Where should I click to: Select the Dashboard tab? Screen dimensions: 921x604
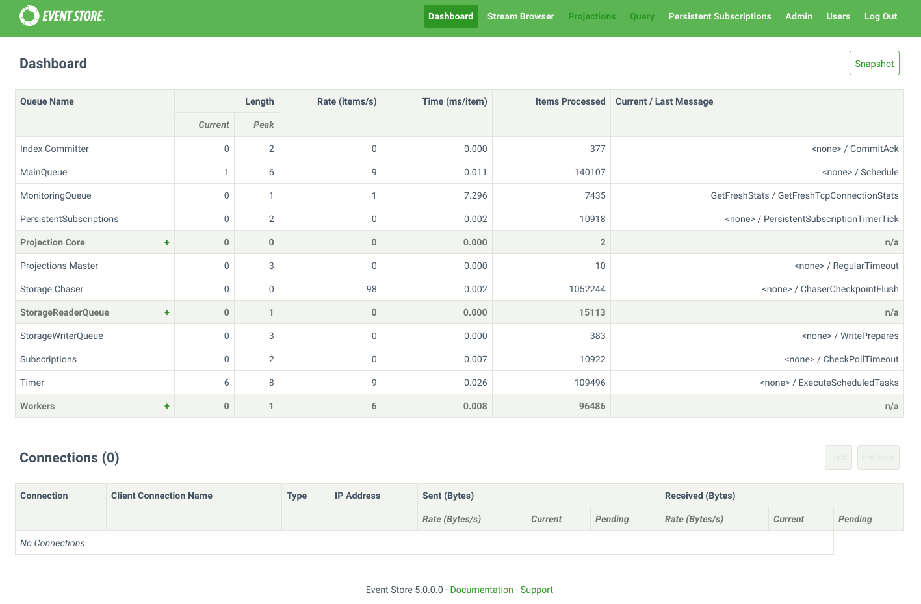click(x=450, y=16)
